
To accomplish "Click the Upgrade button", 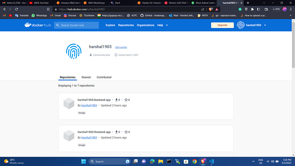I will tap(223, 25).
